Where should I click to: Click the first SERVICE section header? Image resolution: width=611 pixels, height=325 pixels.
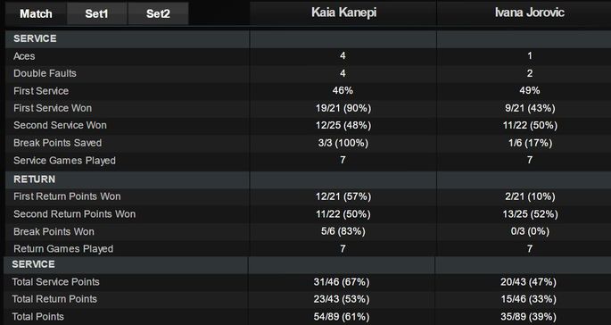pos(35,38)
